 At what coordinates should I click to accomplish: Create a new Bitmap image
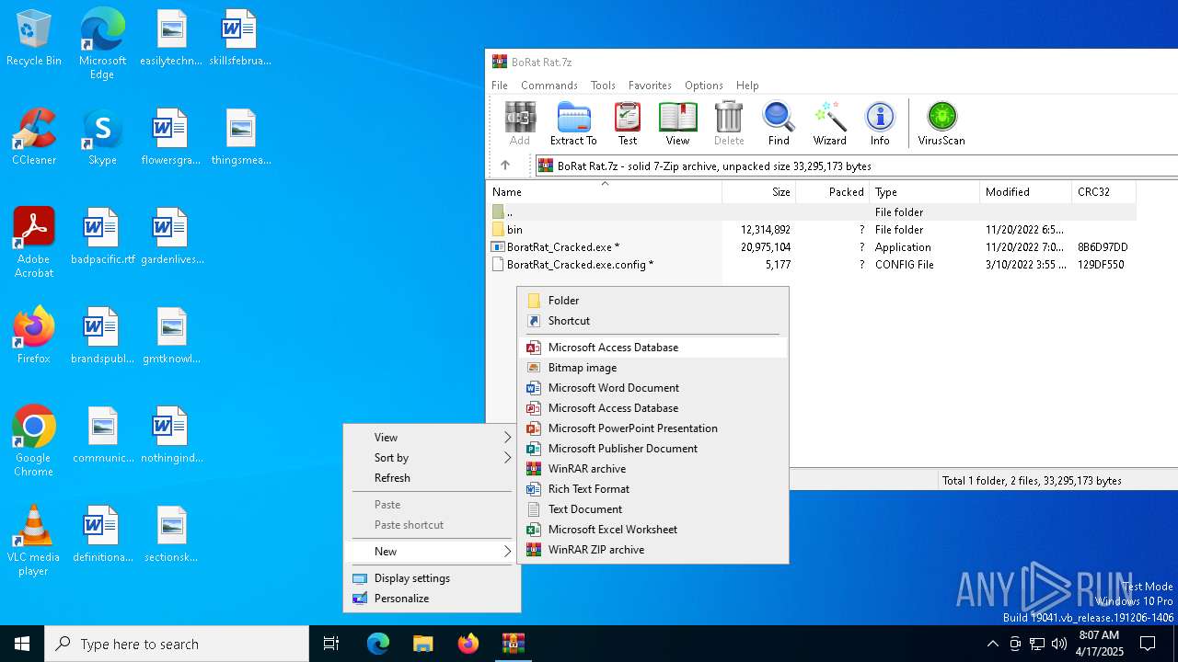653,367
